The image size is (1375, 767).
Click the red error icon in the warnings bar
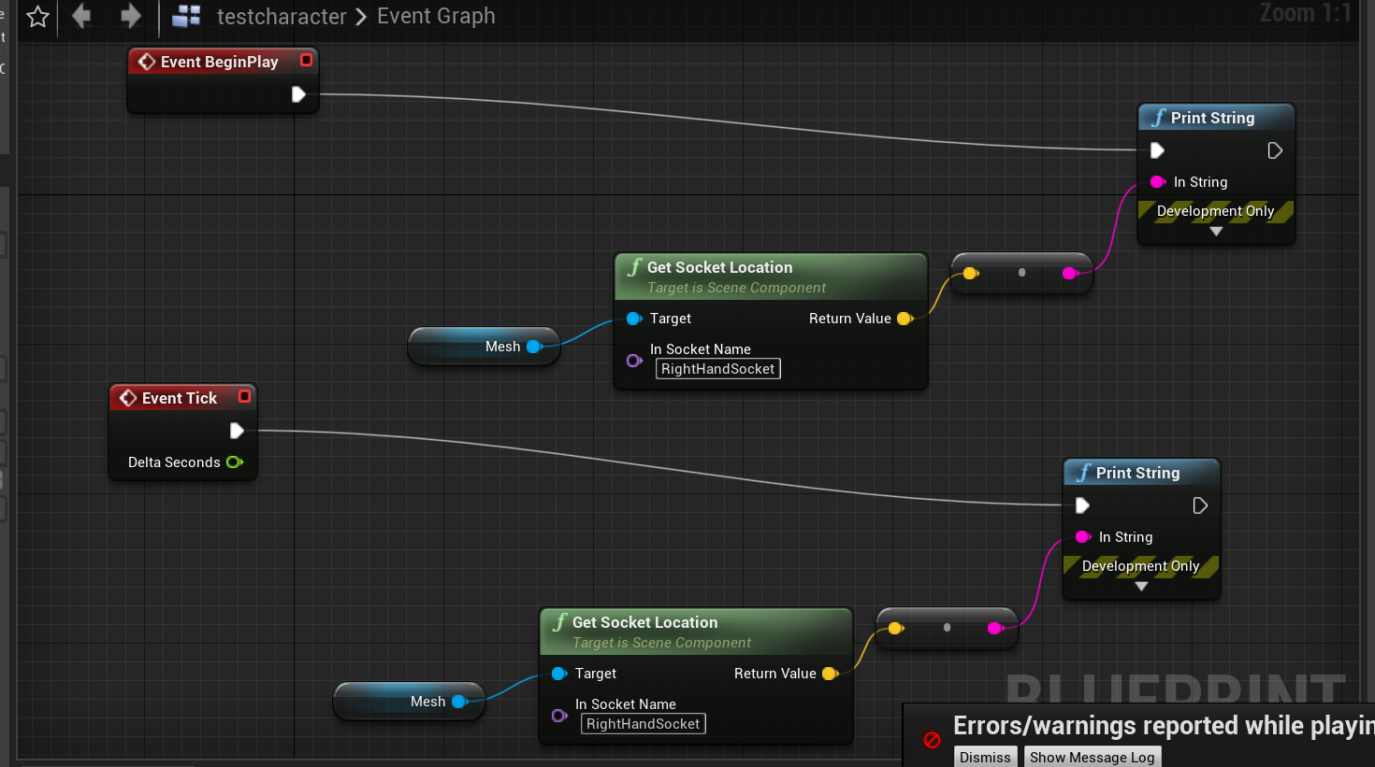click(931, 738)
